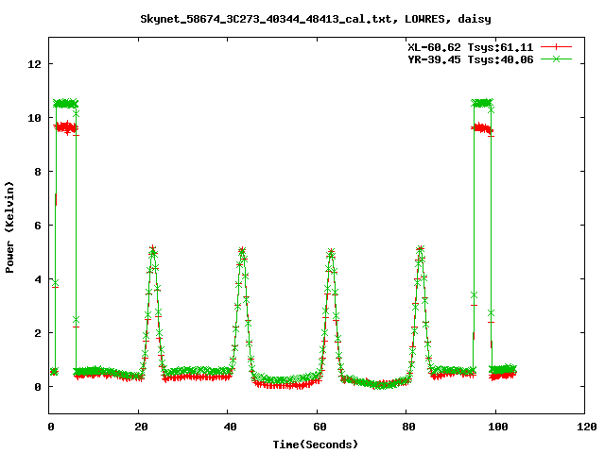
Task: Click the second red calibration plateau near 96 seconds
Action: click(482, 128)
